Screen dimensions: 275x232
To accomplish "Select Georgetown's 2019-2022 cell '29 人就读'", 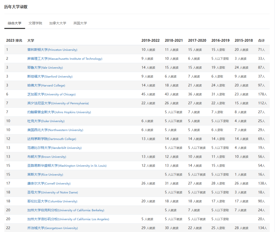I will [x=148, y=228].
